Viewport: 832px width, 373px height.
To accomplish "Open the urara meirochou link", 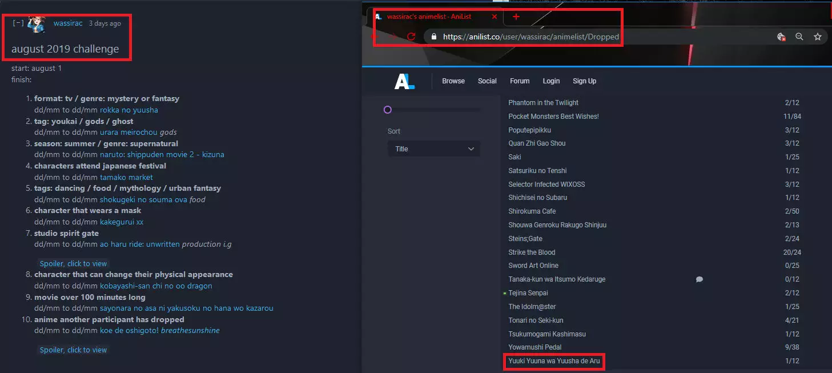I will click(x=128, y=132).
